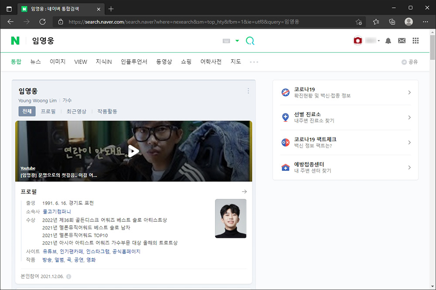Click the 예방접종센터 house icon
Screen dimensions: 436x290
pos(285,167)
